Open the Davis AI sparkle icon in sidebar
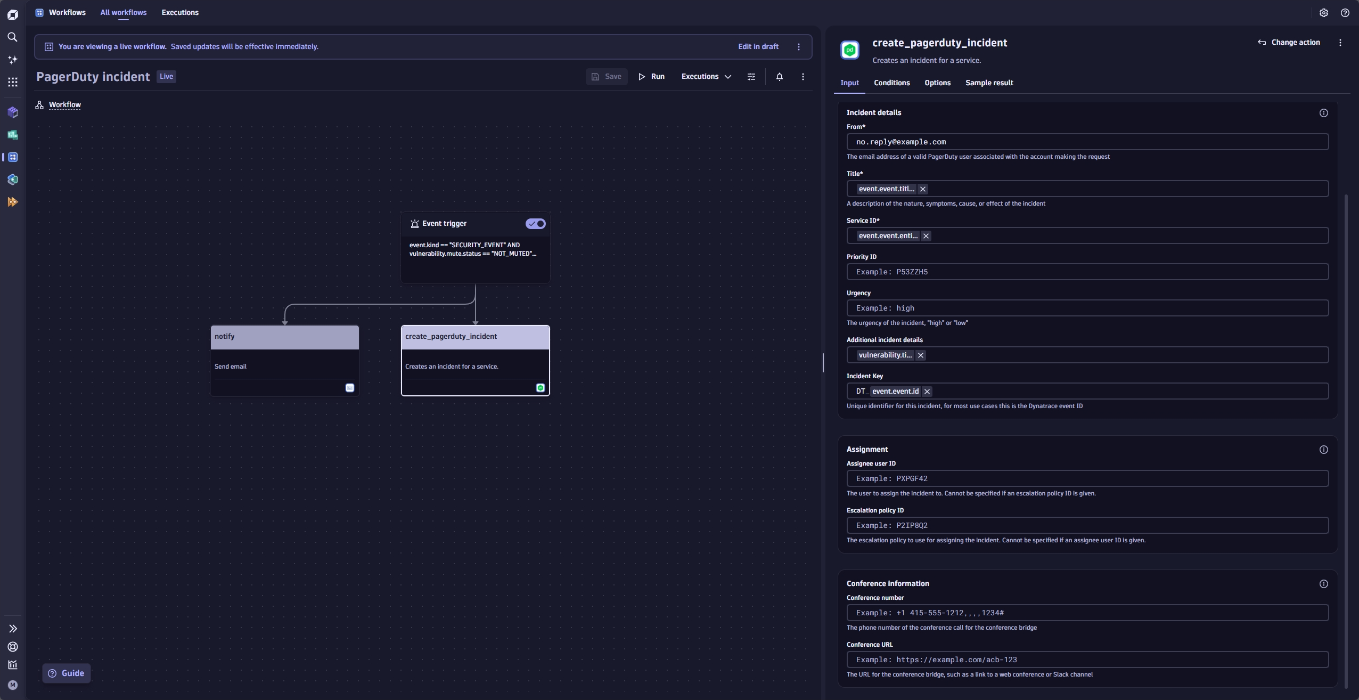 (13, 59)
